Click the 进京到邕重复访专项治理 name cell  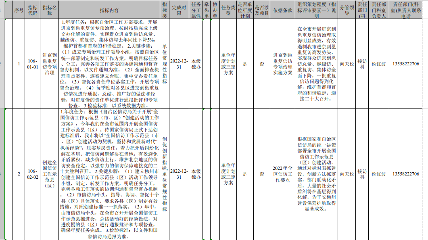50,64
